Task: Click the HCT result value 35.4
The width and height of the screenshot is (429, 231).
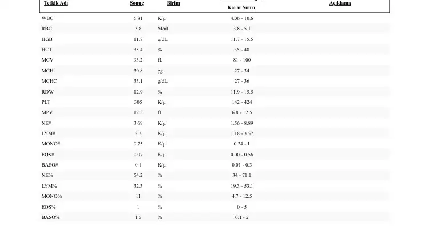Action: (138, 50)
